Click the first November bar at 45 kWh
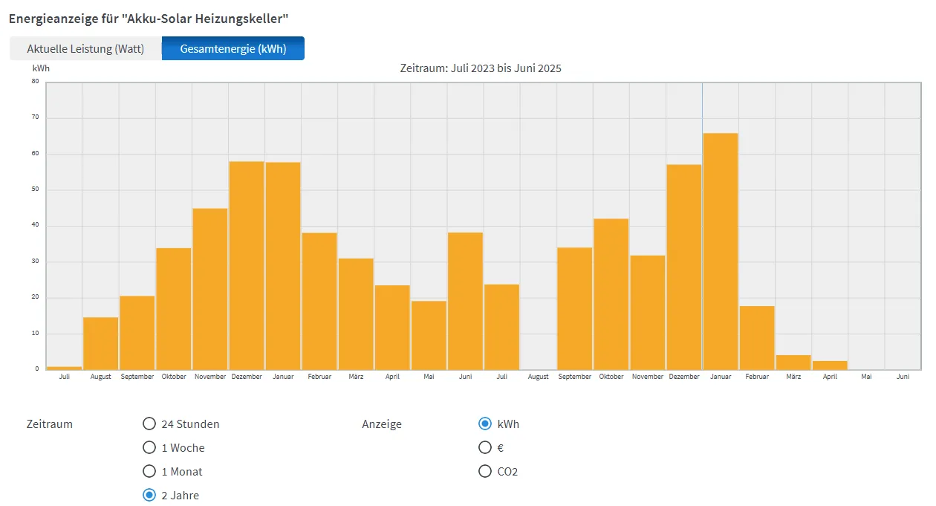 (210, 289)
